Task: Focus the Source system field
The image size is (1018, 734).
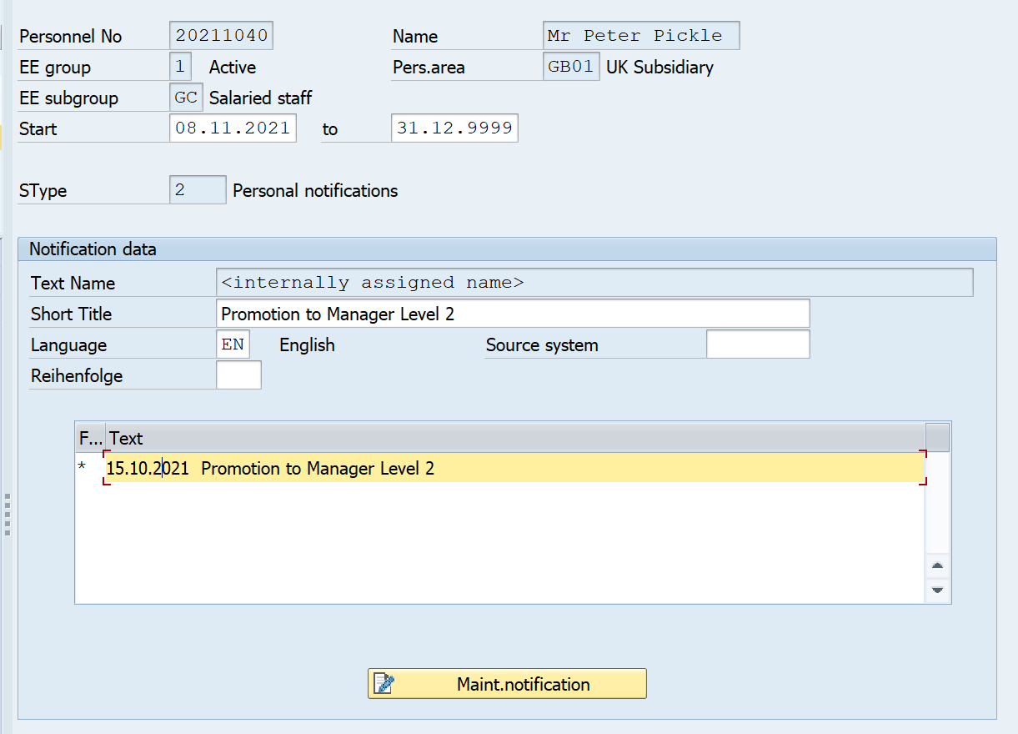Action: [x=758, y=344]
